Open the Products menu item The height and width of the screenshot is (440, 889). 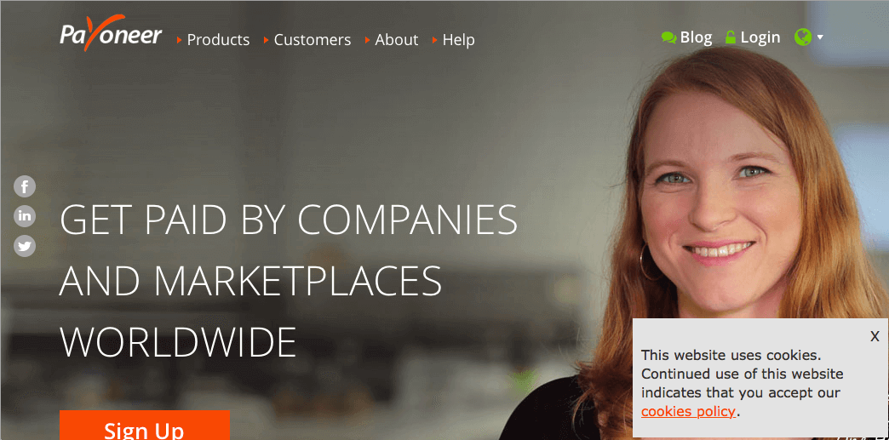coord(218,40)
